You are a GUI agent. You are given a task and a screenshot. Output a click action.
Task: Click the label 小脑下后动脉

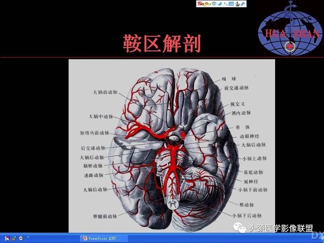pyautogui.click(x=247, y=216)
